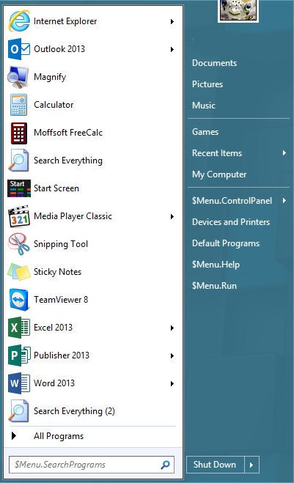This screenshot has height=483, width=294.
Task: Click the Shut Down button
Action: click(x=215, y=465)
